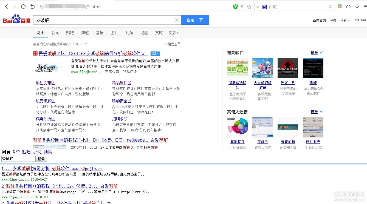Click the 95%好评 rating link
Viewport: 367px width, 204px height.
pyautogui.click(x=130, y=72)
